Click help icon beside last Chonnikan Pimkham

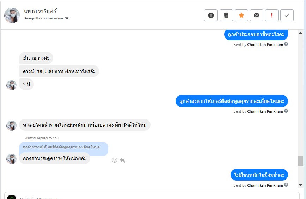pyautogui.click(x=286, y=185)
